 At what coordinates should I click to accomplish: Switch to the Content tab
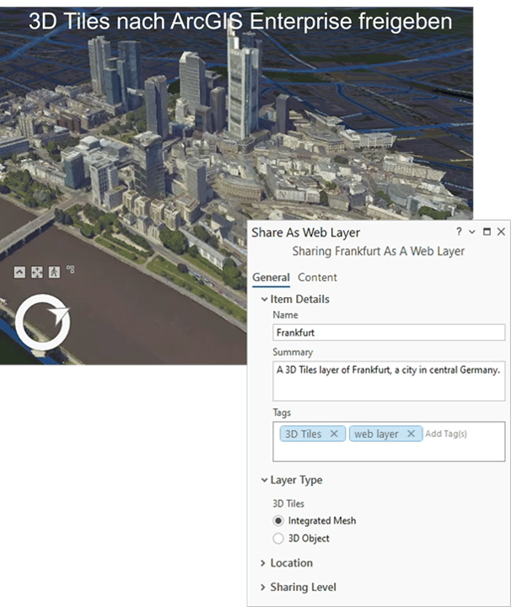(x=317, y=278)
